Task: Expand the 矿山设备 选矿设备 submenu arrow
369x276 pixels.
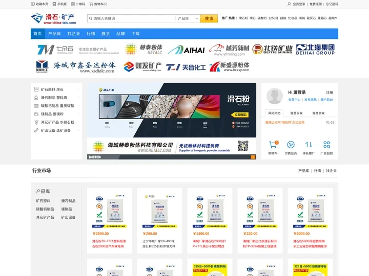Action: tap(78, 130)
